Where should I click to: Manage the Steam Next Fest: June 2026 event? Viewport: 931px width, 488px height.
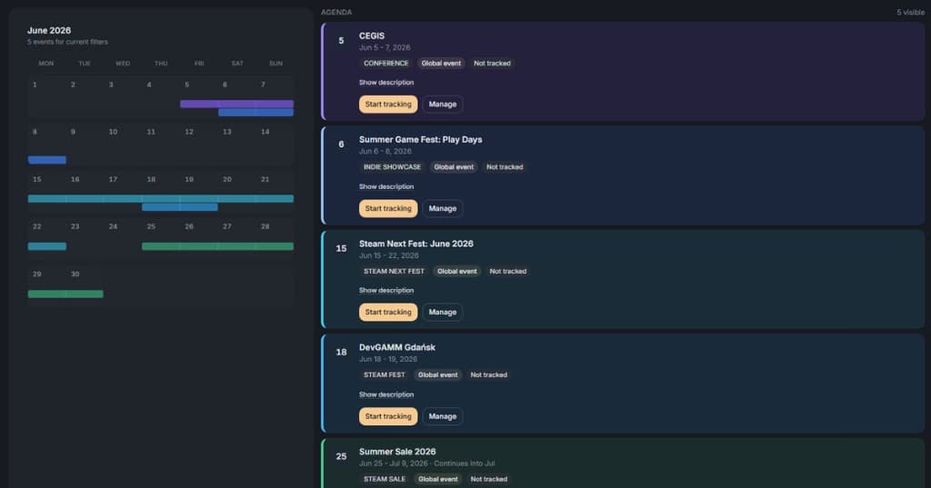click(x=443, y=312)
